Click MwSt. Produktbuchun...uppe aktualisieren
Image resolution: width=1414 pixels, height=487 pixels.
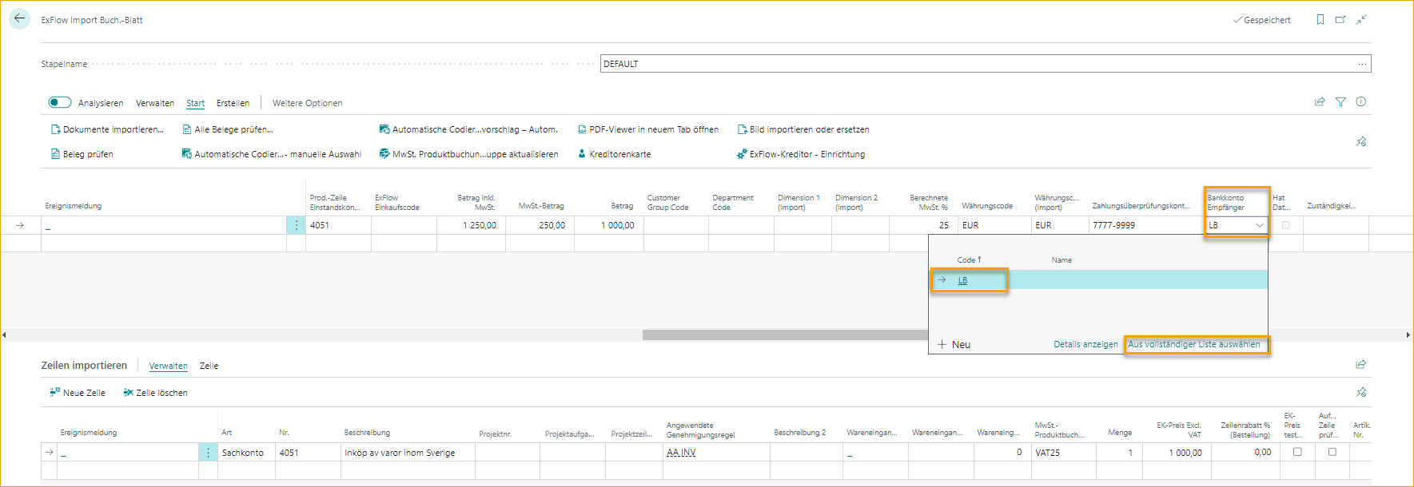tap(468, 154)
